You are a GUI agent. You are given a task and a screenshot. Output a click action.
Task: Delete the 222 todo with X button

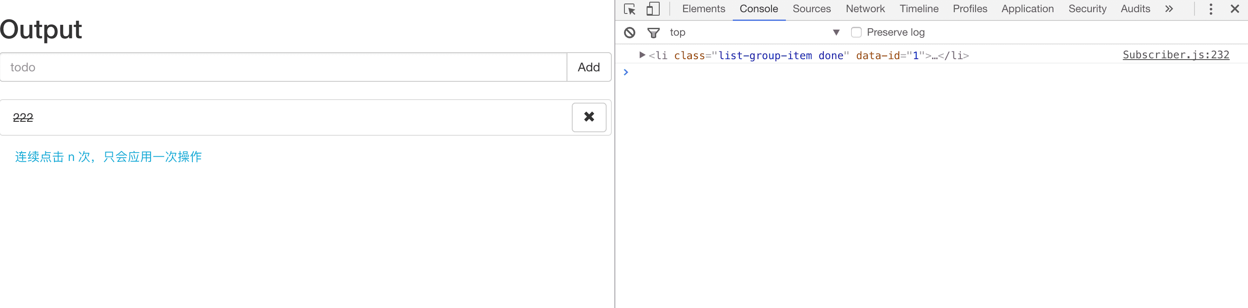pyautogui.click(x=589, y=117)
